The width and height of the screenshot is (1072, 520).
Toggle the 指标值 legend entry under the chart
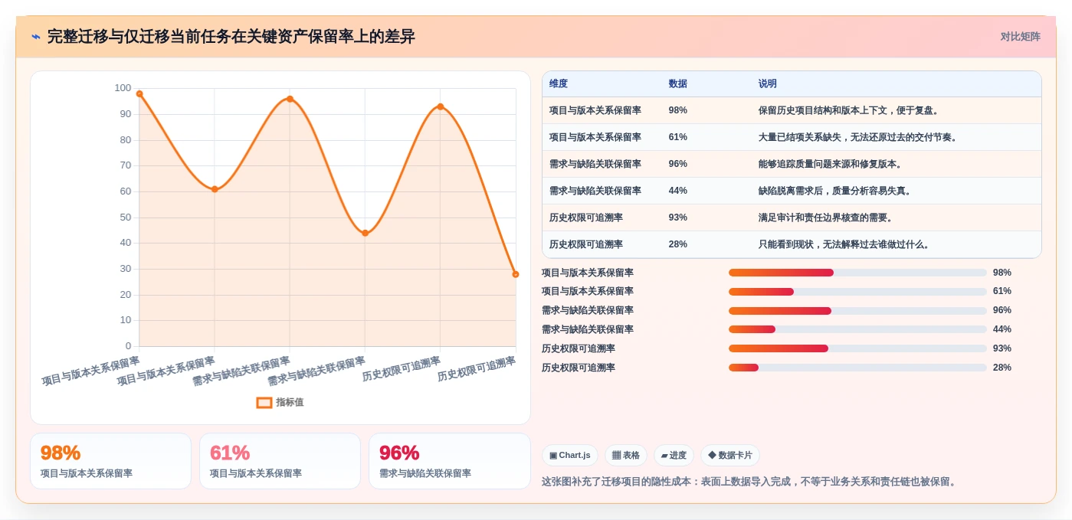280,402
